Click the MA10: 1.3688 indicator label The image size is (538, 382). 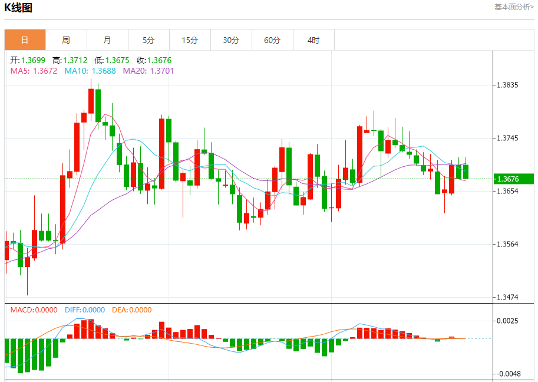click(x=90, y=71)
